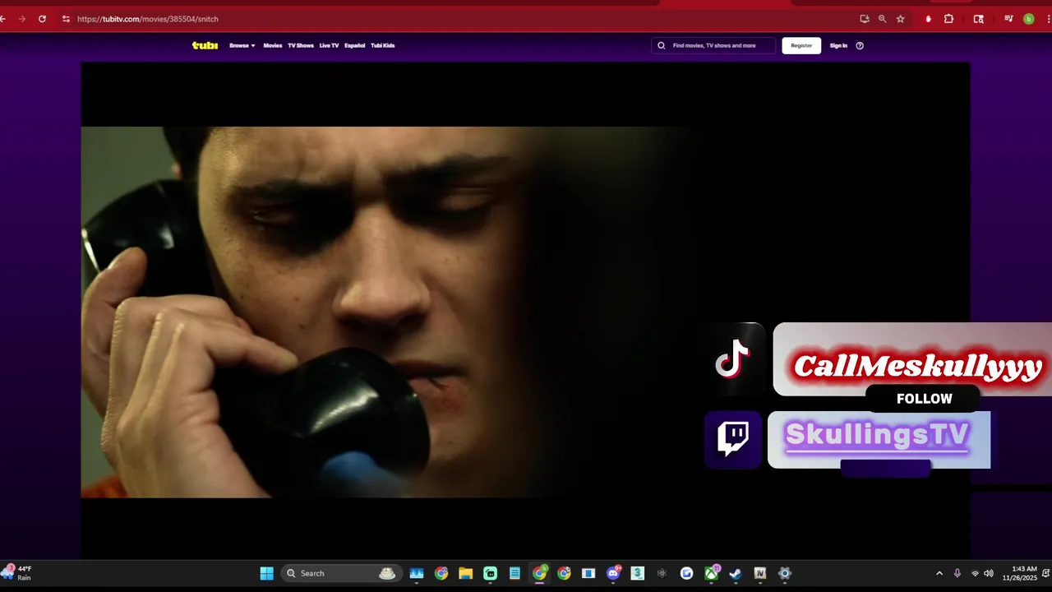Click the taskbar Search box
1052x592 pixels.
tap(340, 573)
